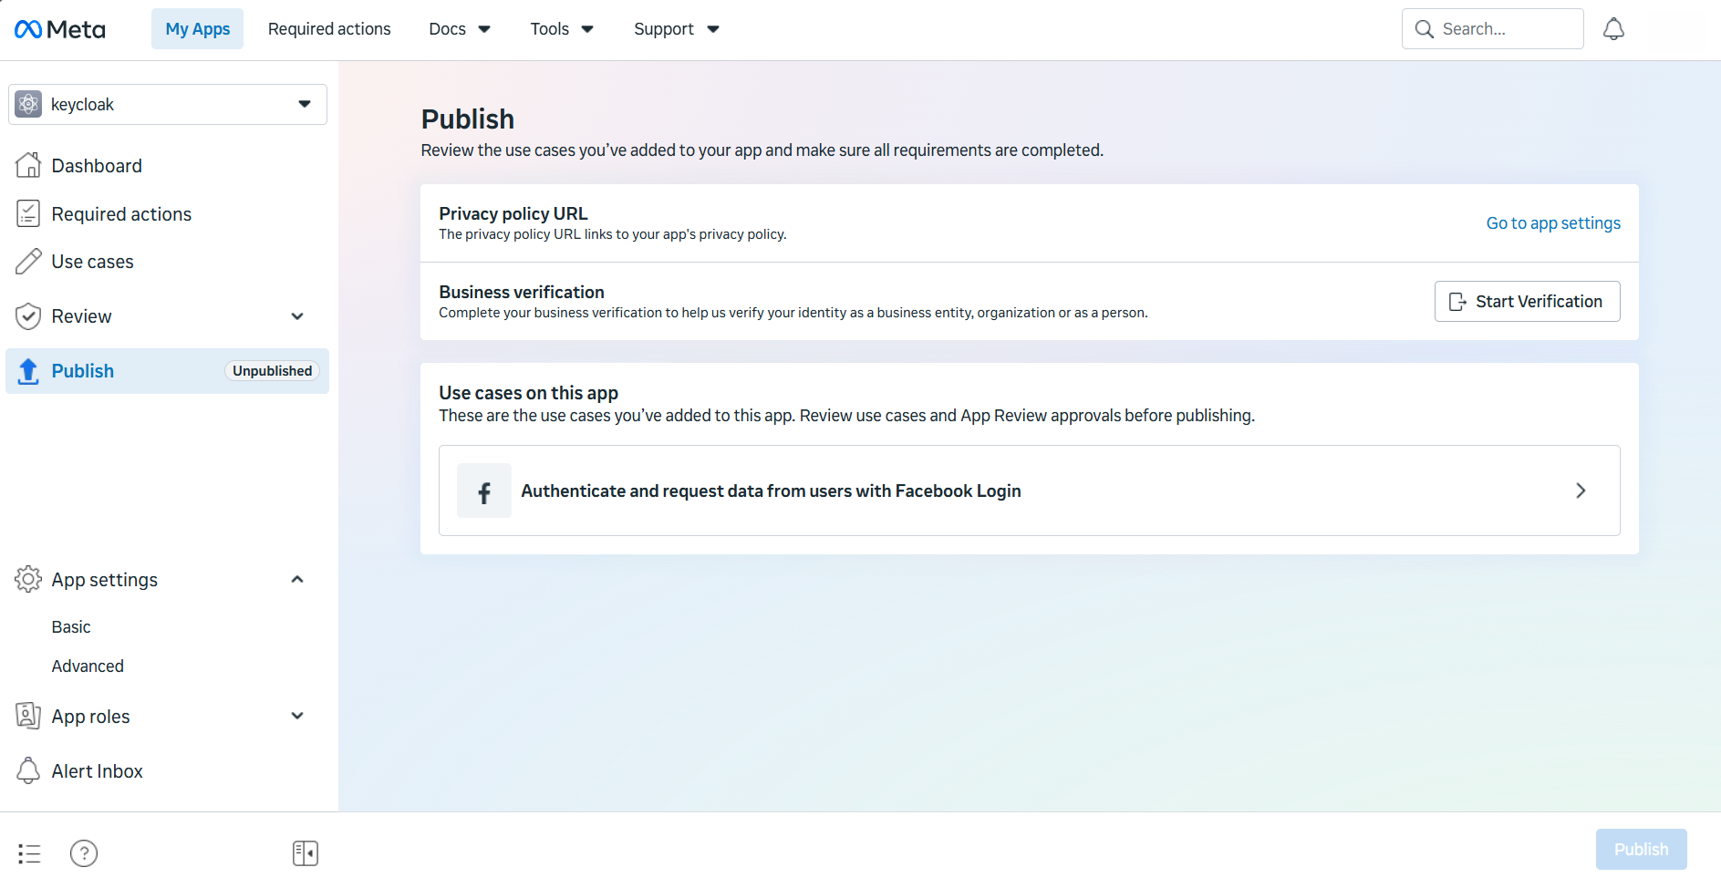Click the bottom-right Publish button
Screen dimensions: 1721x878
point(1642,849)
